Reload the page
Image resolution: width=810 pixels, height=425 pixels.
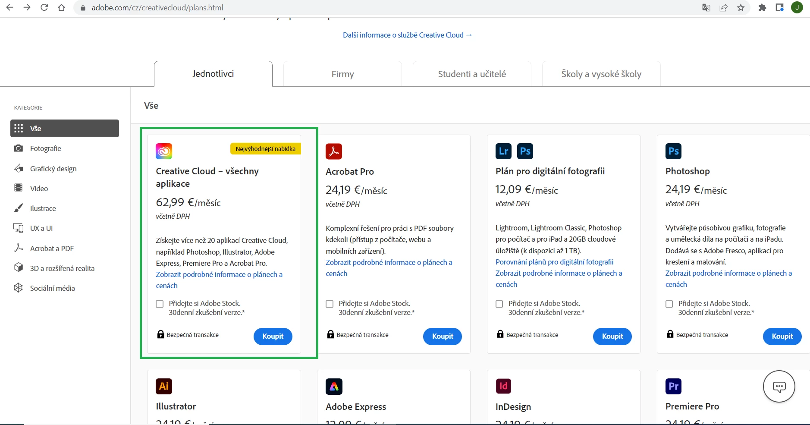click(44, 7)
